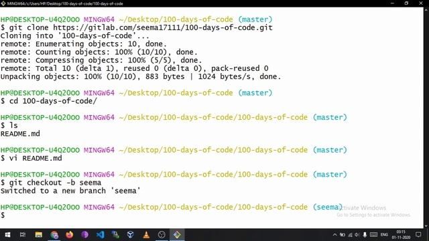
Task: Click the "Switched to a new branch 'seema'" line
Action: pos(70,191)
